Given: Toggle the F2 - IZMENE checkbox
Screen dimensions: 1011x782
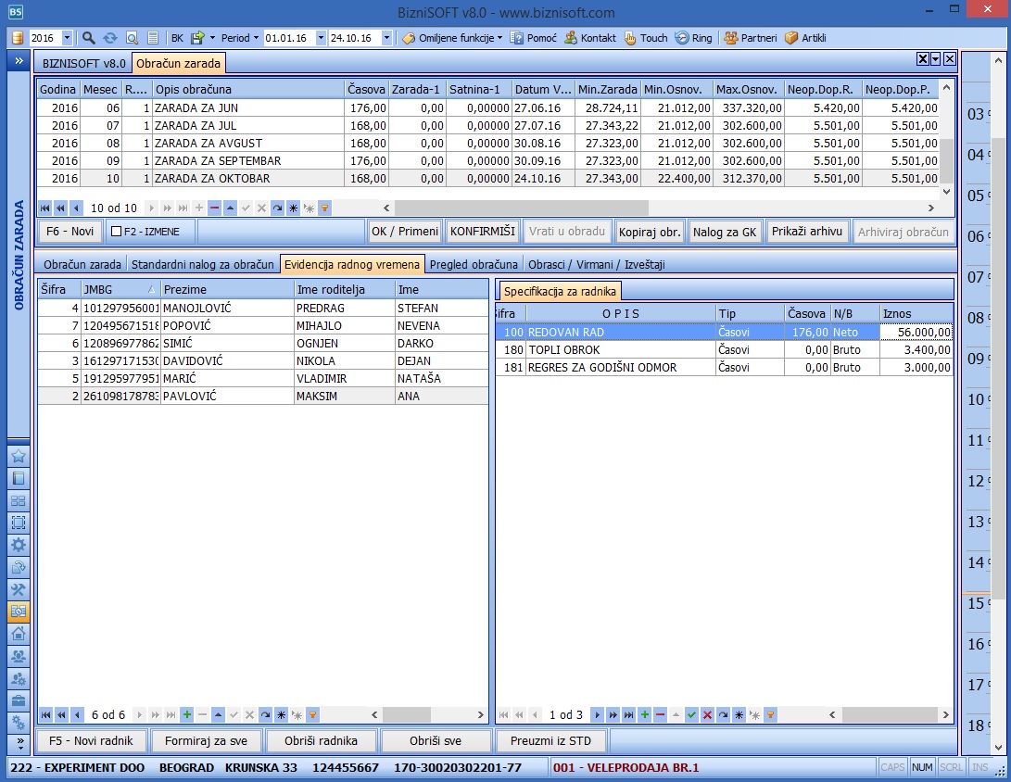Looking at the screenshot, I should [117, 232].
